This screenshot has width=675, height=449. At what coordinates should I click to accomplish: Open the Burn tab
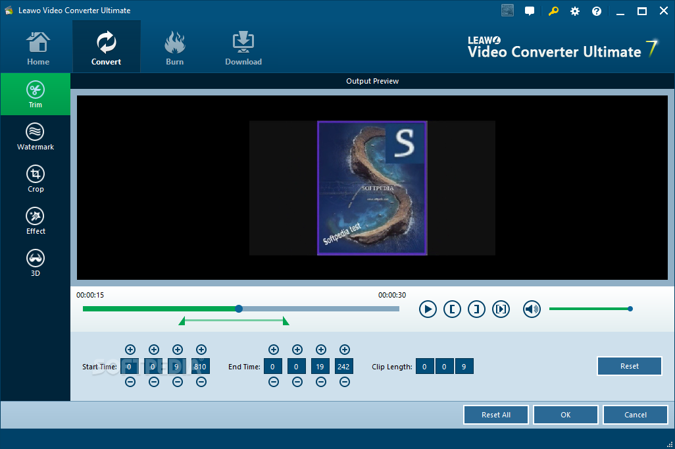point(175,48)
